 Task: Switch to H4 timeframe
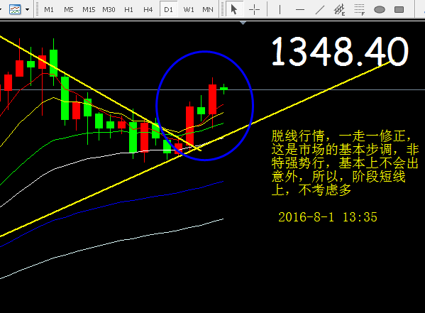point(148,9)
